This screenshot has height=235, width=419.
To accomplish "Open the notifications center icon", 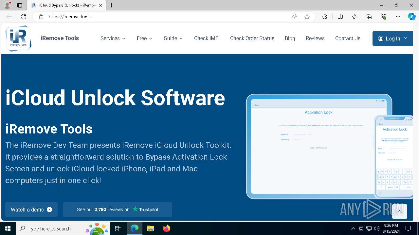I will (408, 228).
